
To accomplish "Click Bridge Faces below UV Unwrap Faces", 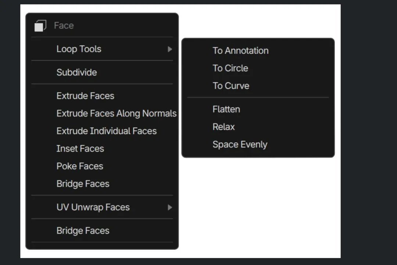I will point(83,231).
